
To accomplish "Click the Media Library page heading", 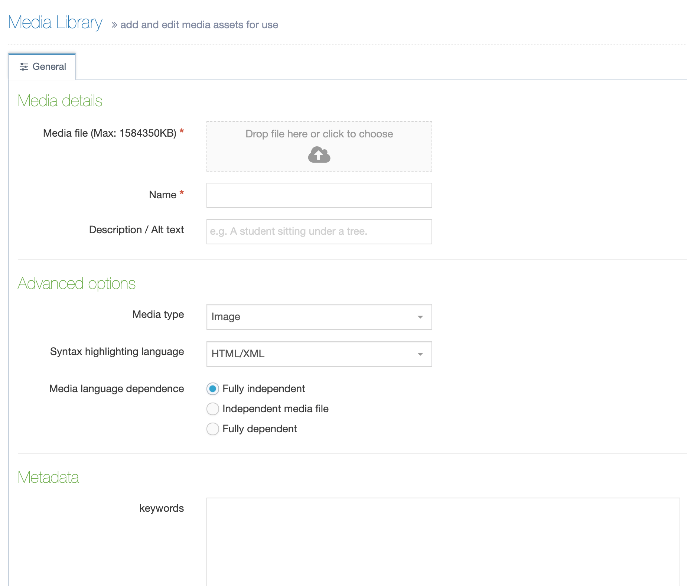I will (55, 23).
